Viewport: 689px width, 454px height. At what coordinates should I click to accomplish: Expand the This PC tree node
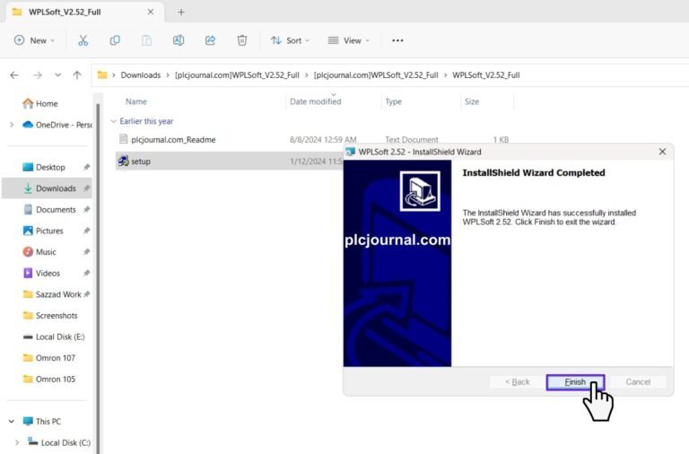[11, 422]
